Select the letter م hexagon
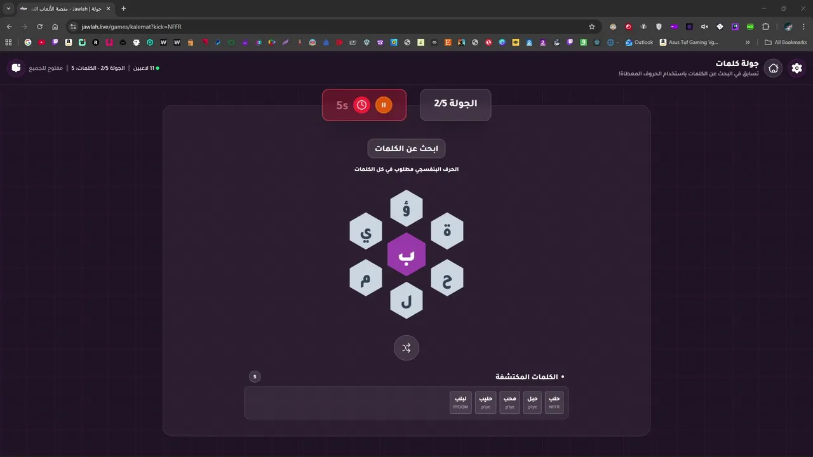The height and width of the screenshot is (457, 813). pyautogui.click(x=366, y=278)
